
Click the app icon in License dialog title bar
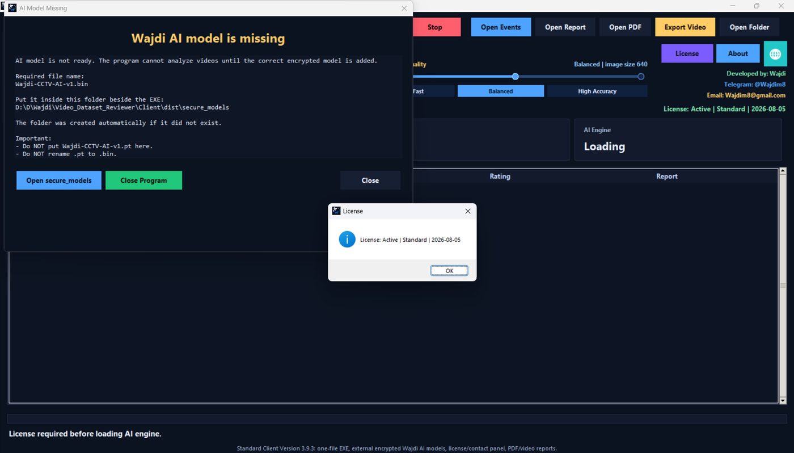[x=336, y=211]
